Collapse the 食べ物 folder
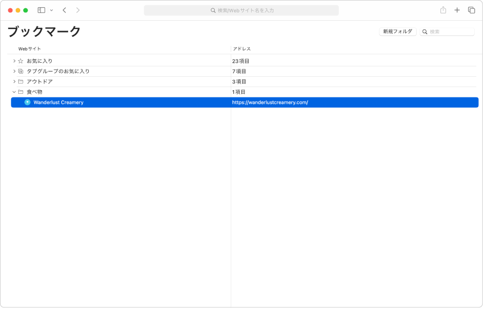The width and height of the screenshot is (483, 309). point(14,92)
